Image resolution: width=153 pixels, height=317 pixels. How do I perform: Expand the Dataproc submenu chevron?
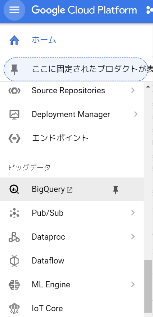click(133, 236)
